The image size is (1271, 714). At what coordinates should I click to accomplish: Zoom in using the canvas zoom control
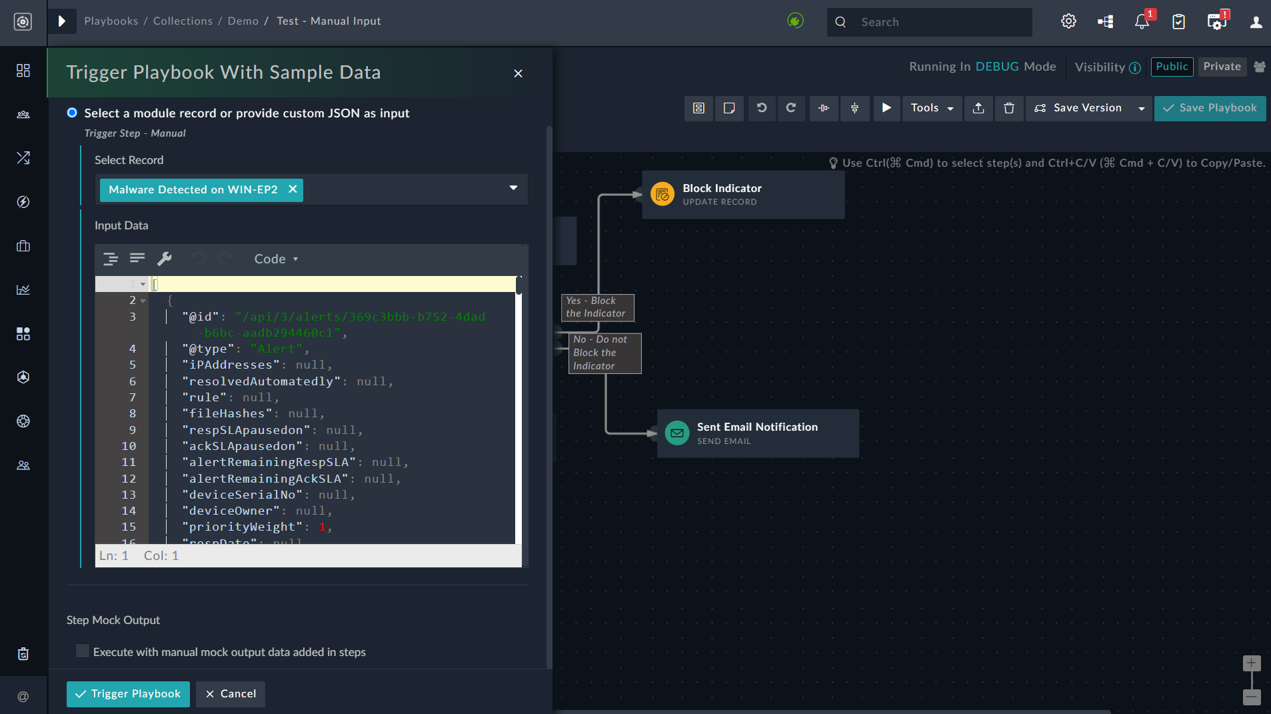tap(1251, 663)
